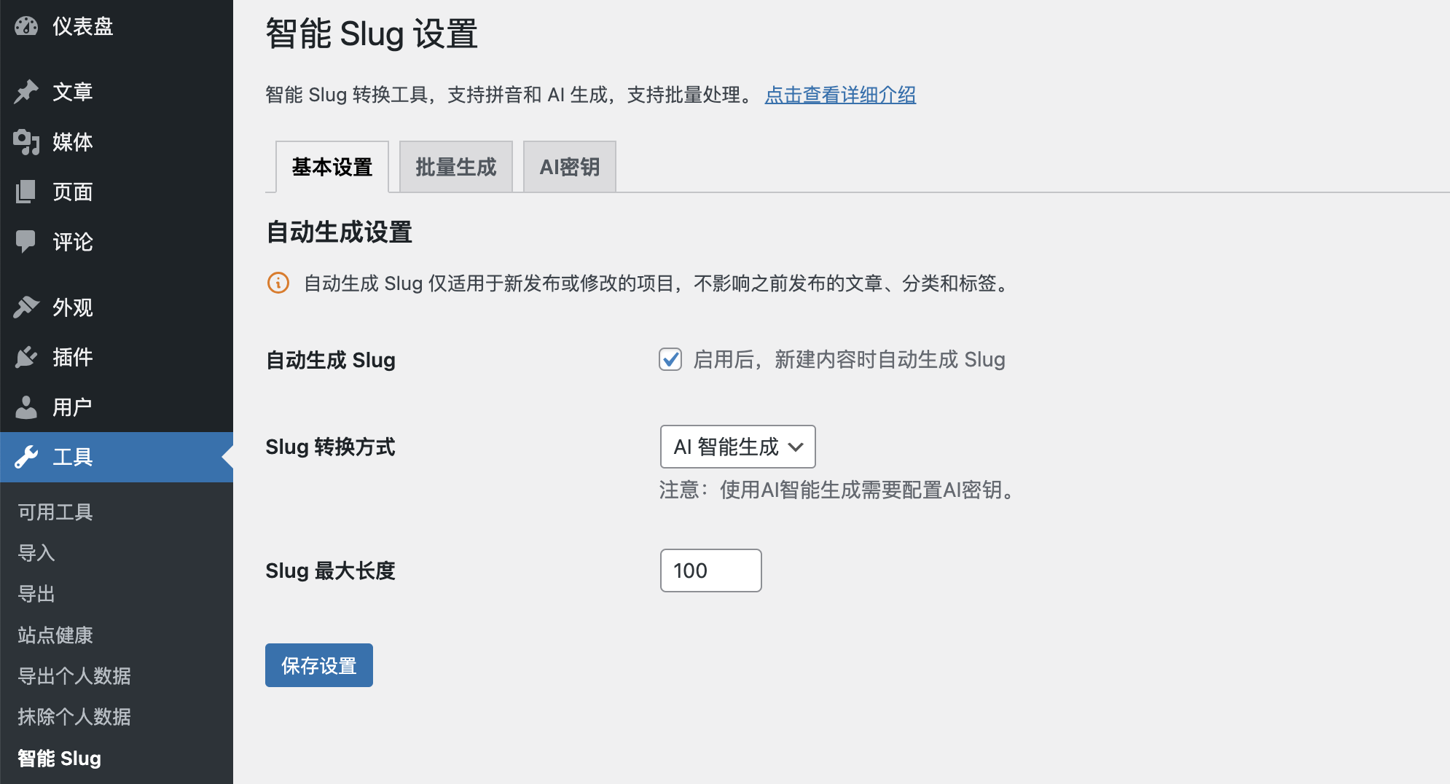Click the Pages (页面) icon

[x=25, y=192]
